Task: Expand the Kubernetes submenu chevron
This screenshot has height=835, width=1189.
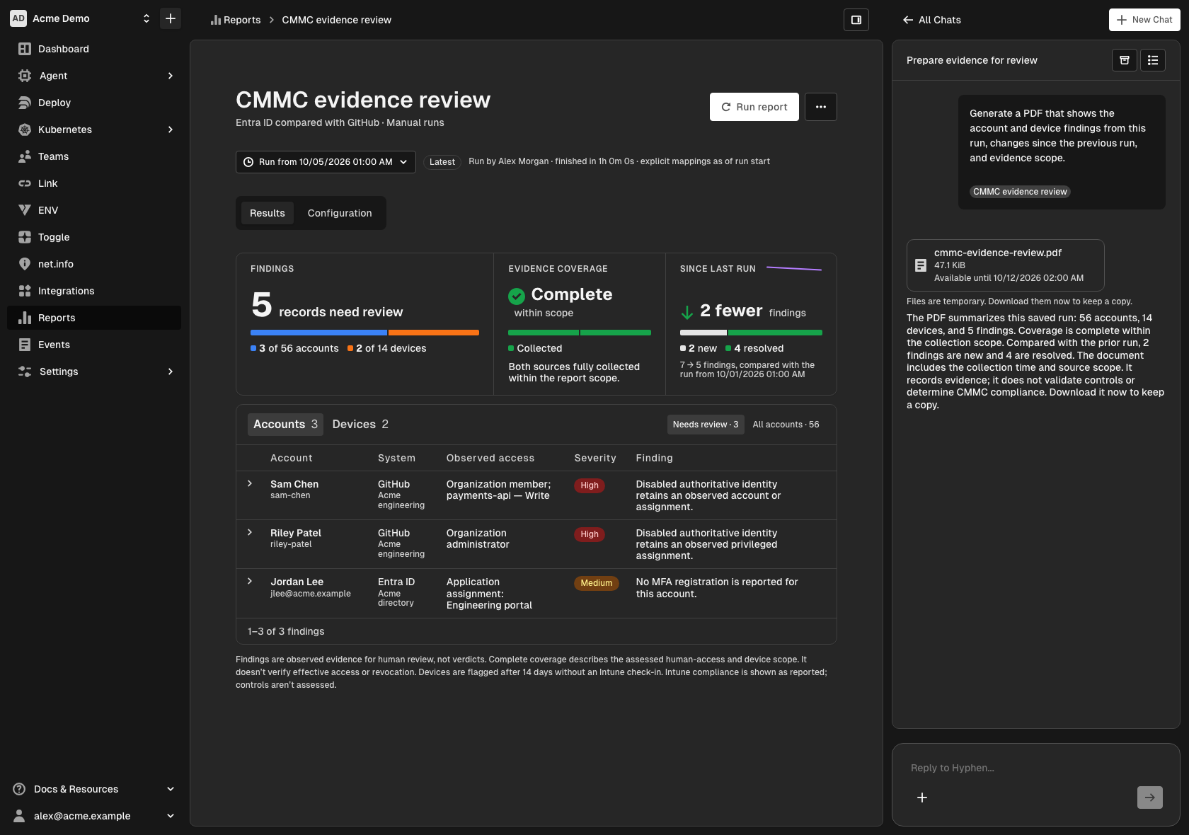Action: point(171,129)
